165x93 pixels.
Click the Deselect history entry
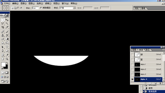(x=153, y=91)
